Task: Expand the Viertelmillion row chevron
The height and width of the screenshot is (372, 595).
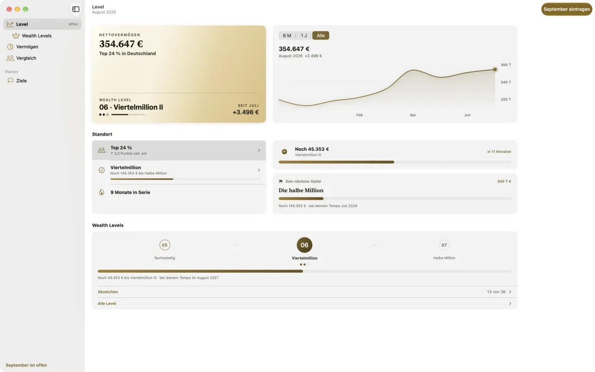Action: (259, 170)
